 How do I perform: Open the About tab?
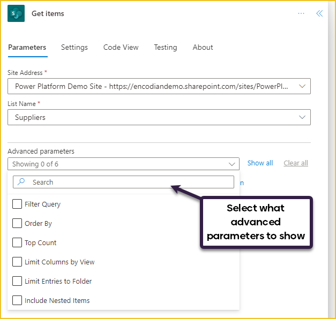(203, 47)
